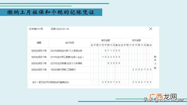Click debit amount 671205 in 224102 row
The width and height of the screenshot is (187, 105).
(x=112, y=51)
